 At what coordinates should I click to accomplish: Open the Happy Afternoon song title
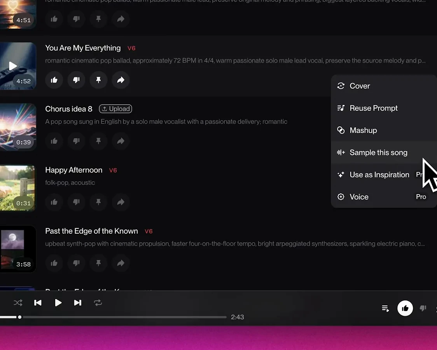pos(74,170)
